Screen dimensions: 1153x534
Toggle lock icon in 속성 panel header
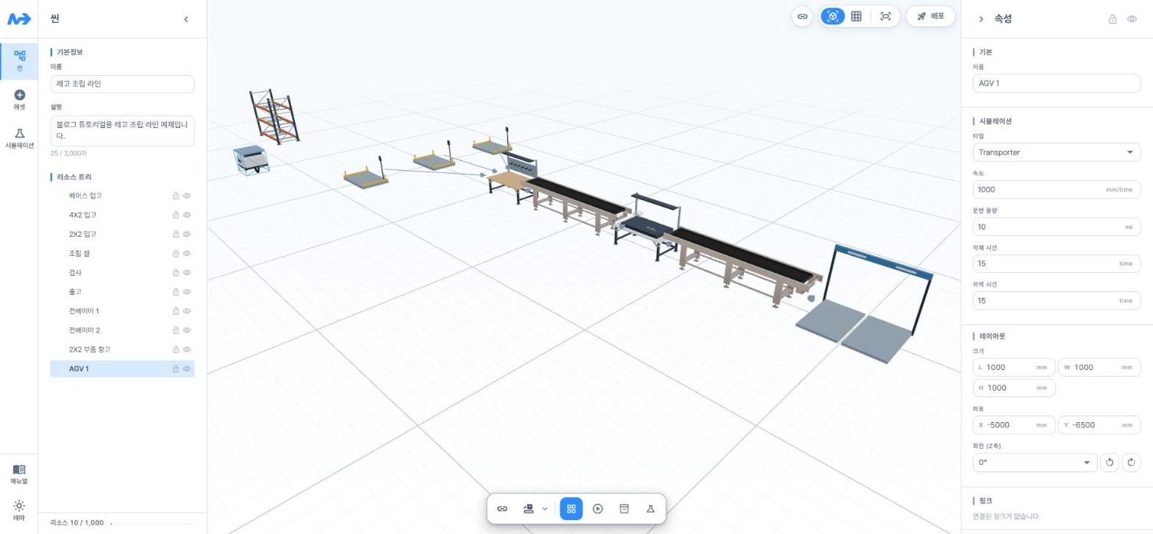(1113, 19)
